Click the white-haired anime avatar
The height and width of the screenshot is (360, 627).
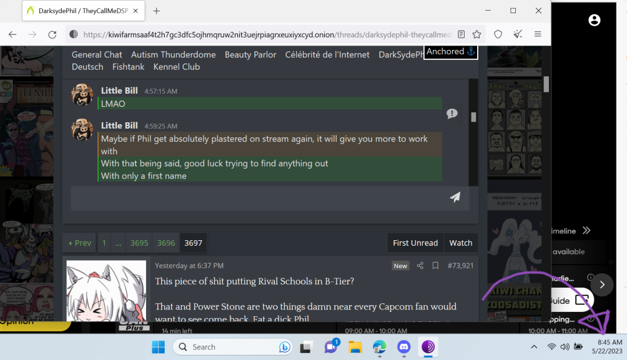pos(106,291)
